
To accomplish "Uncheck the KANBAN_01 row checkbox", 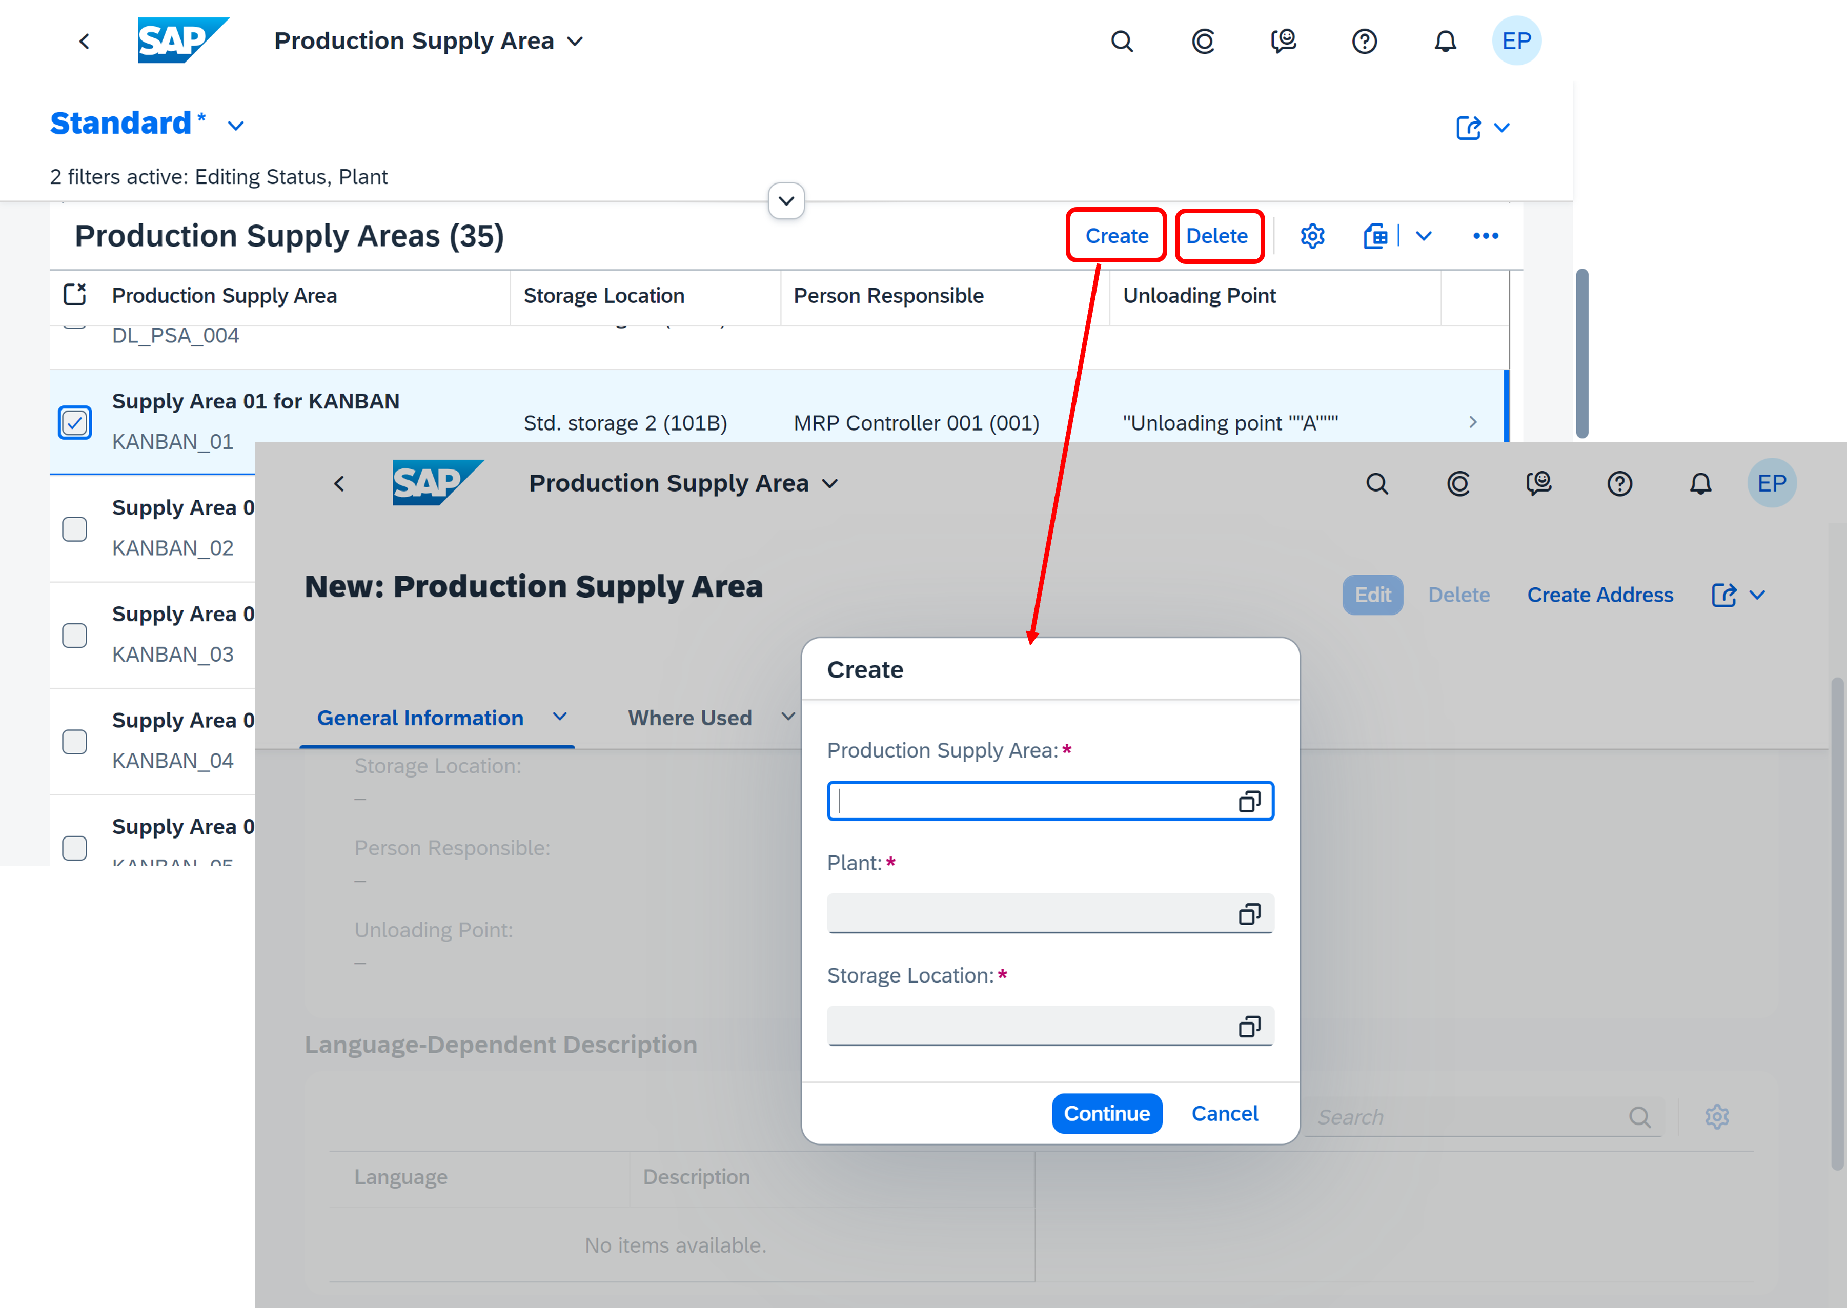I will 75,423.
